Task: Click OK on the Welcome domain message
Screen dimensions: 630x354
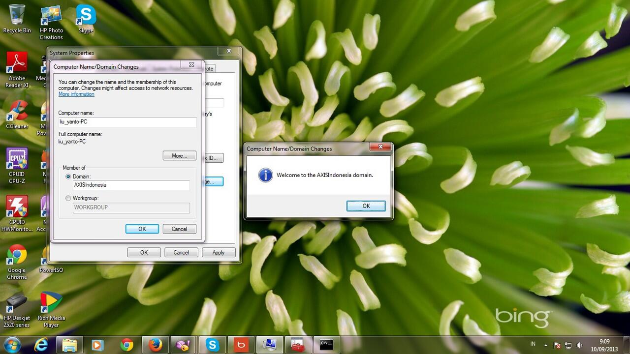Action: click(366, 206)
